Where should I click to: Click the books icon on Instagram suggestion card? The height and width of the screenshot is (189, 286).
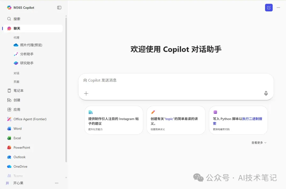pos(91,112)
